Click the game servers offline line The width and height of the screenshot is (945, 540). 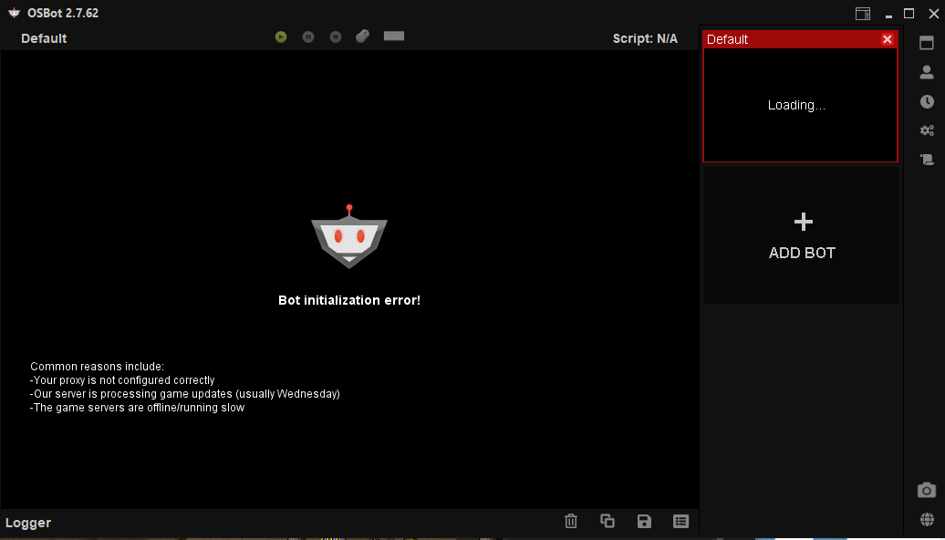pos(138,408)
